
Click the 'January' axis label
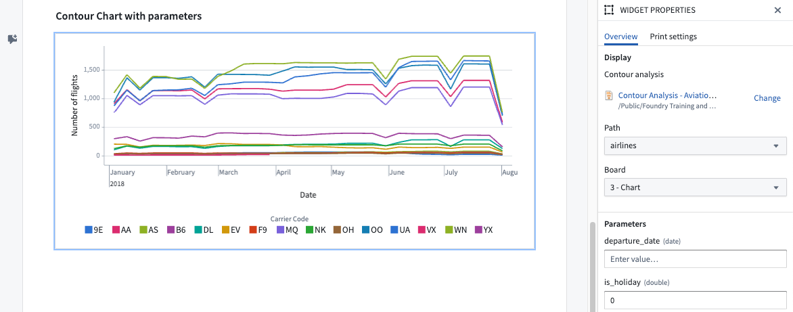122,173
